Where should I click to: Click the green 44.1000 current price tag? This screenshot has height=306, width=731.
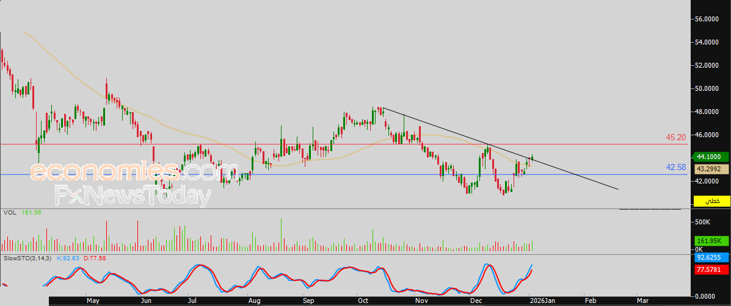coord(709,157)
